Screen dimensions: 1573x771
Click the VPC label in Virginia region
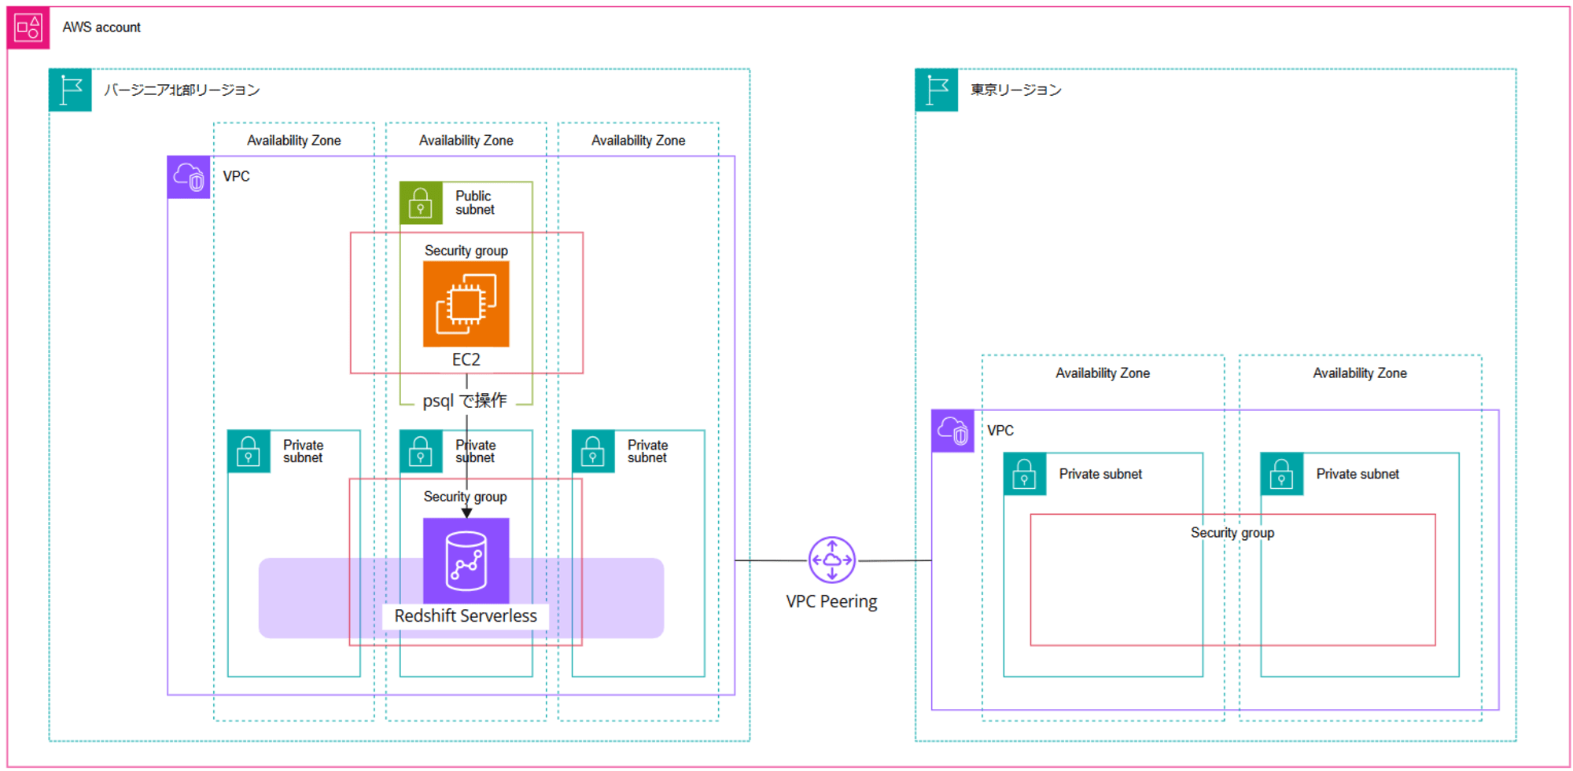[x=237, y=177]
